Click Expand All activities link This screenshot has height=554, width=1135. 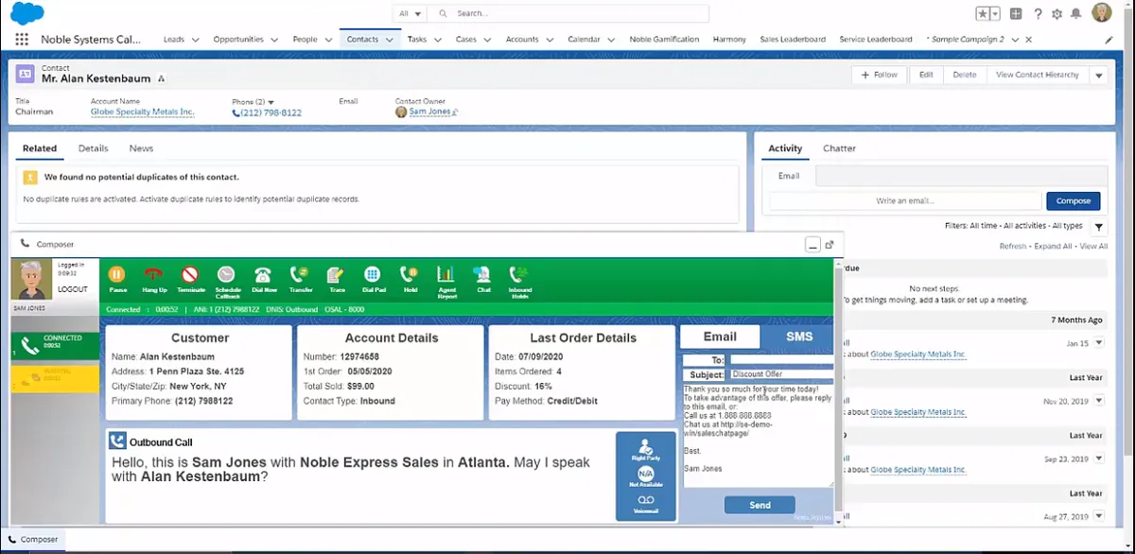pyautogui.click(x=1053, y=246)
